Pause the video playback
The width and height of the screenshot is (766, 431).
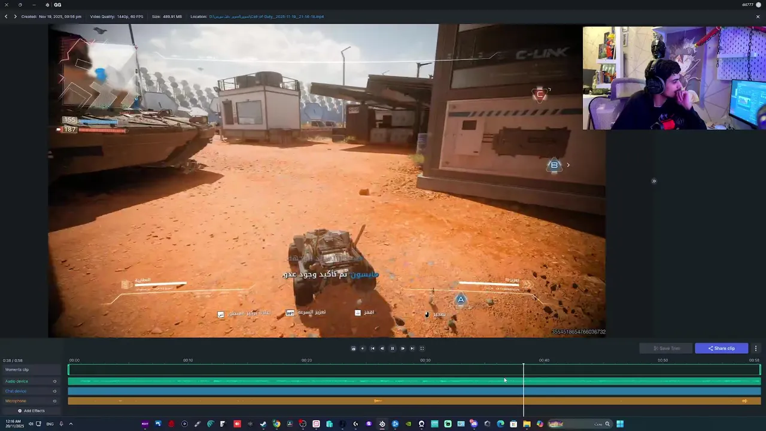(x=393, y=348)
